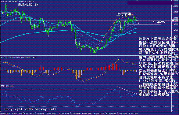The height and width of the screenshot is (115, 179).
Task: Click the 1.4845 price axis label
Action: (175, 12)
